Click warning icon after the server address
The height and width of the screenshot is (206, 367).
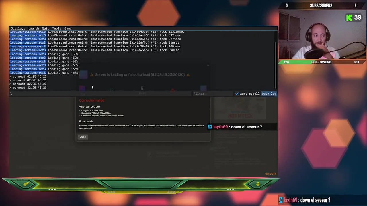tap(188, 75)
